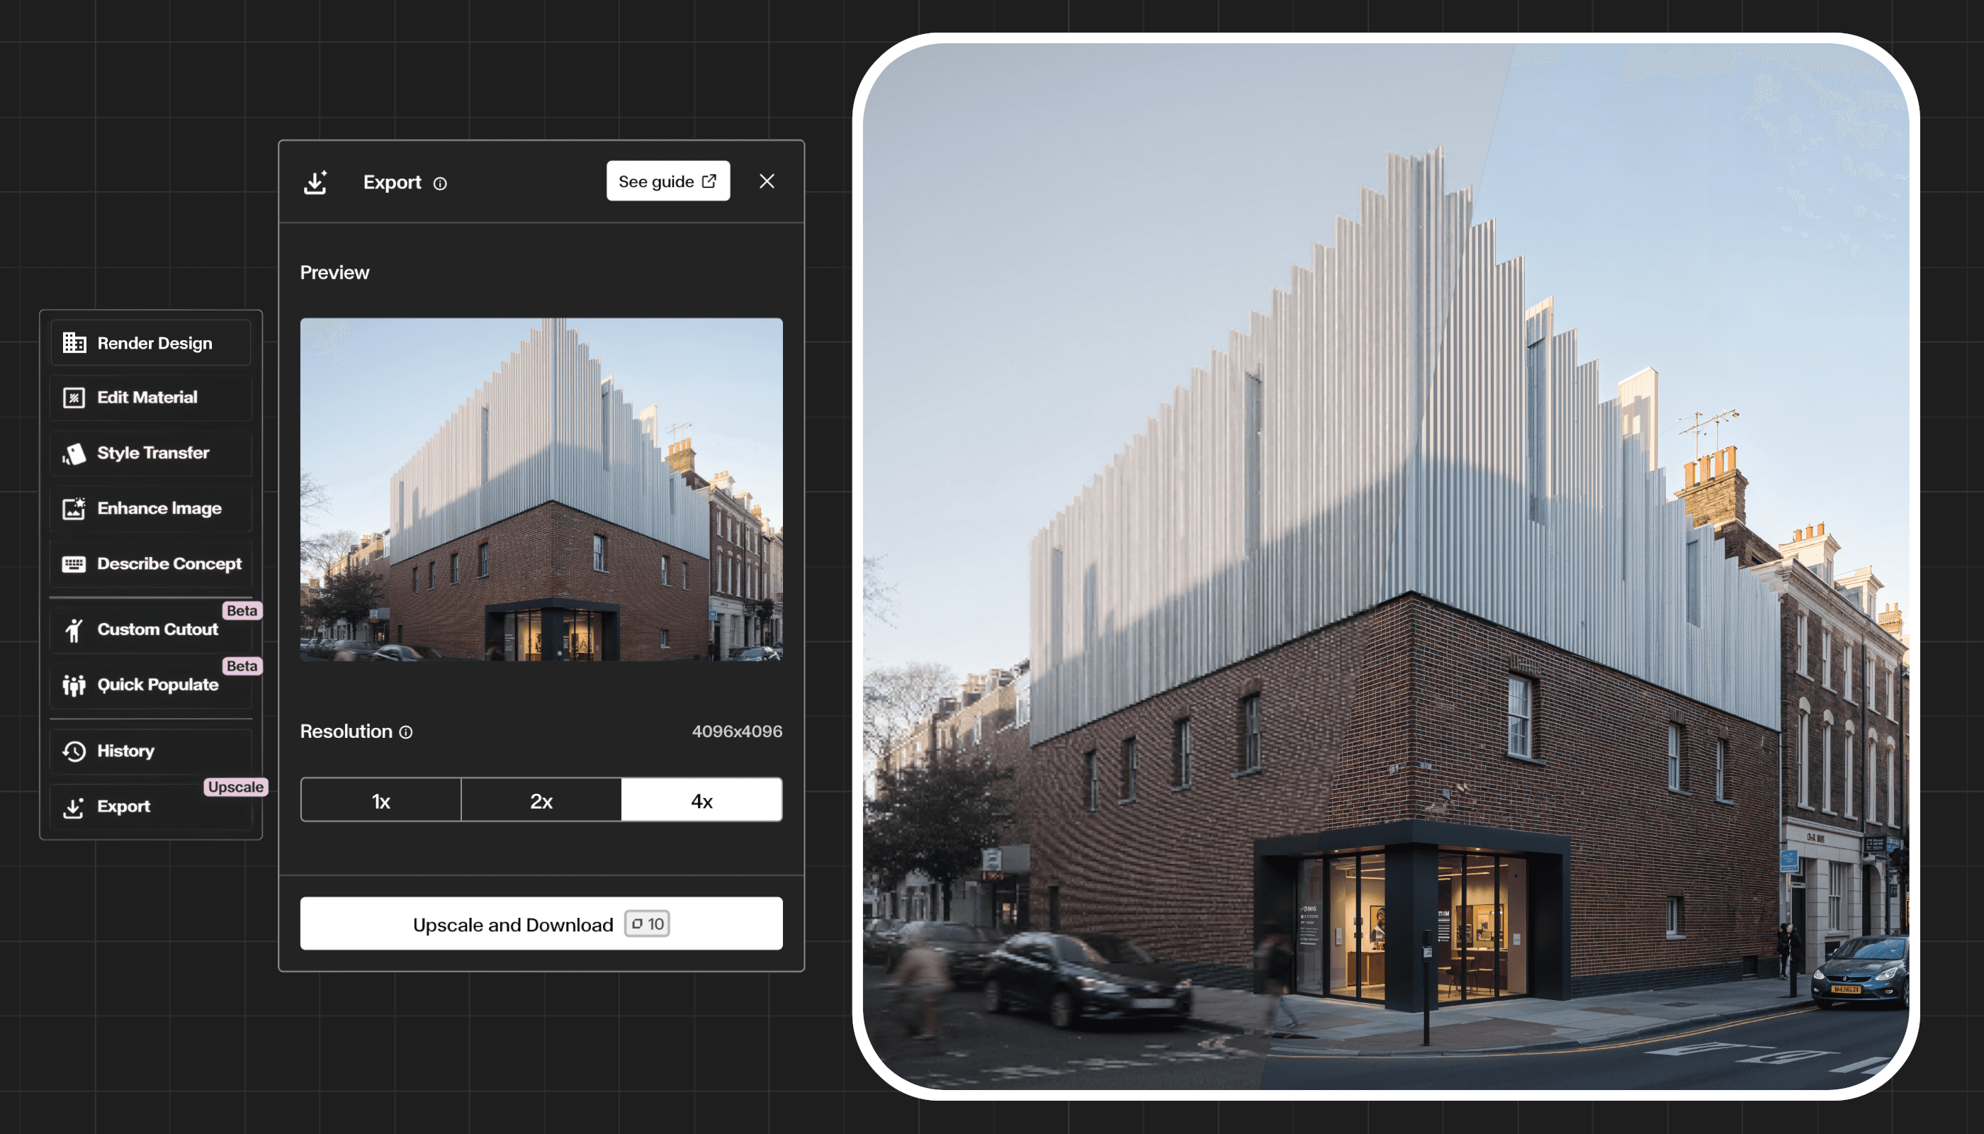This screenshot has height=1134, width=1984.
Task: Select 2x resolution option
Action: pos(541,801)
